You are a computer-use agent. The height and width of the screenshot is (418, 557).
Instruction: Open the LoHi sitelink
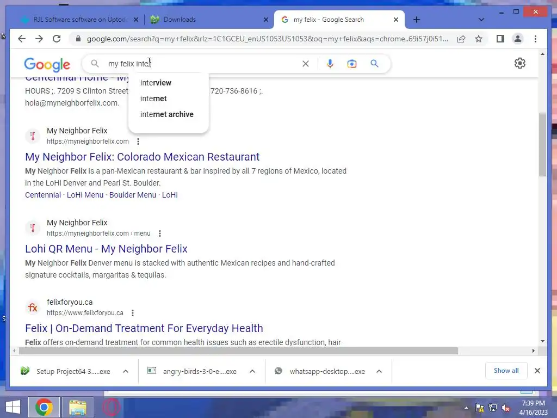[170, 195]
